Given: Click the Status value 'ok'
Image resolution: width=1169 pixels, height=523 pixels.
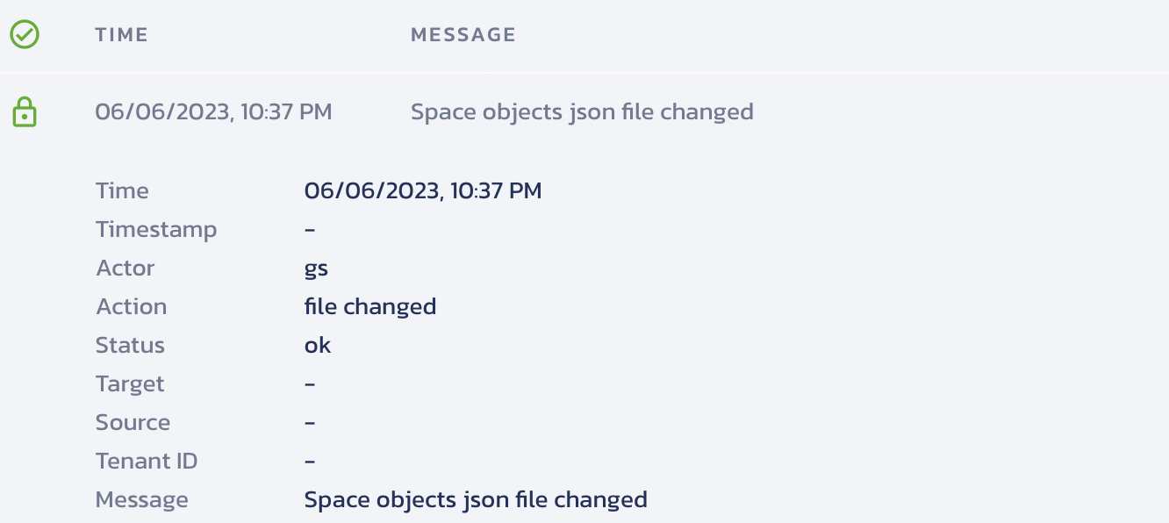Looking at the screenshot, I should (318, 345).
